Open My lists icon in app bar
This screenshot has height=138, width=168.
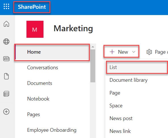[6, 94]
